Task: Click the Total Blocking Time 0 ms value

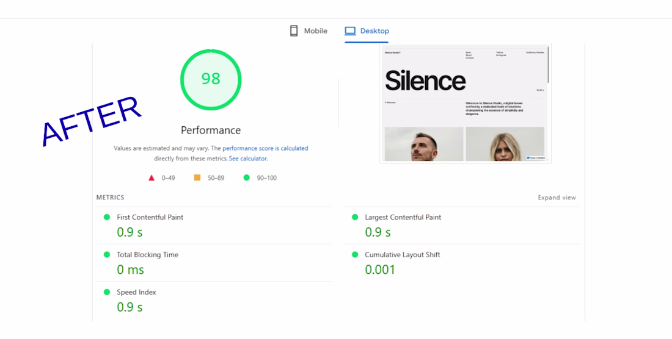Action: [x=130, y=269]
